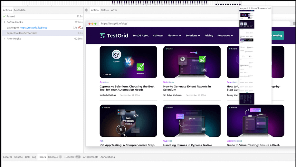Expand the After Hooks action
This screenshot has height=167, width=296.
(x=5, y=38)
